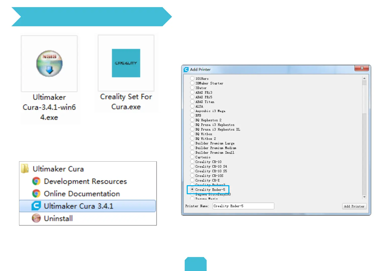Choose the ABAX PRi5 printer
391x271 pixels.
tap(192, 97)
